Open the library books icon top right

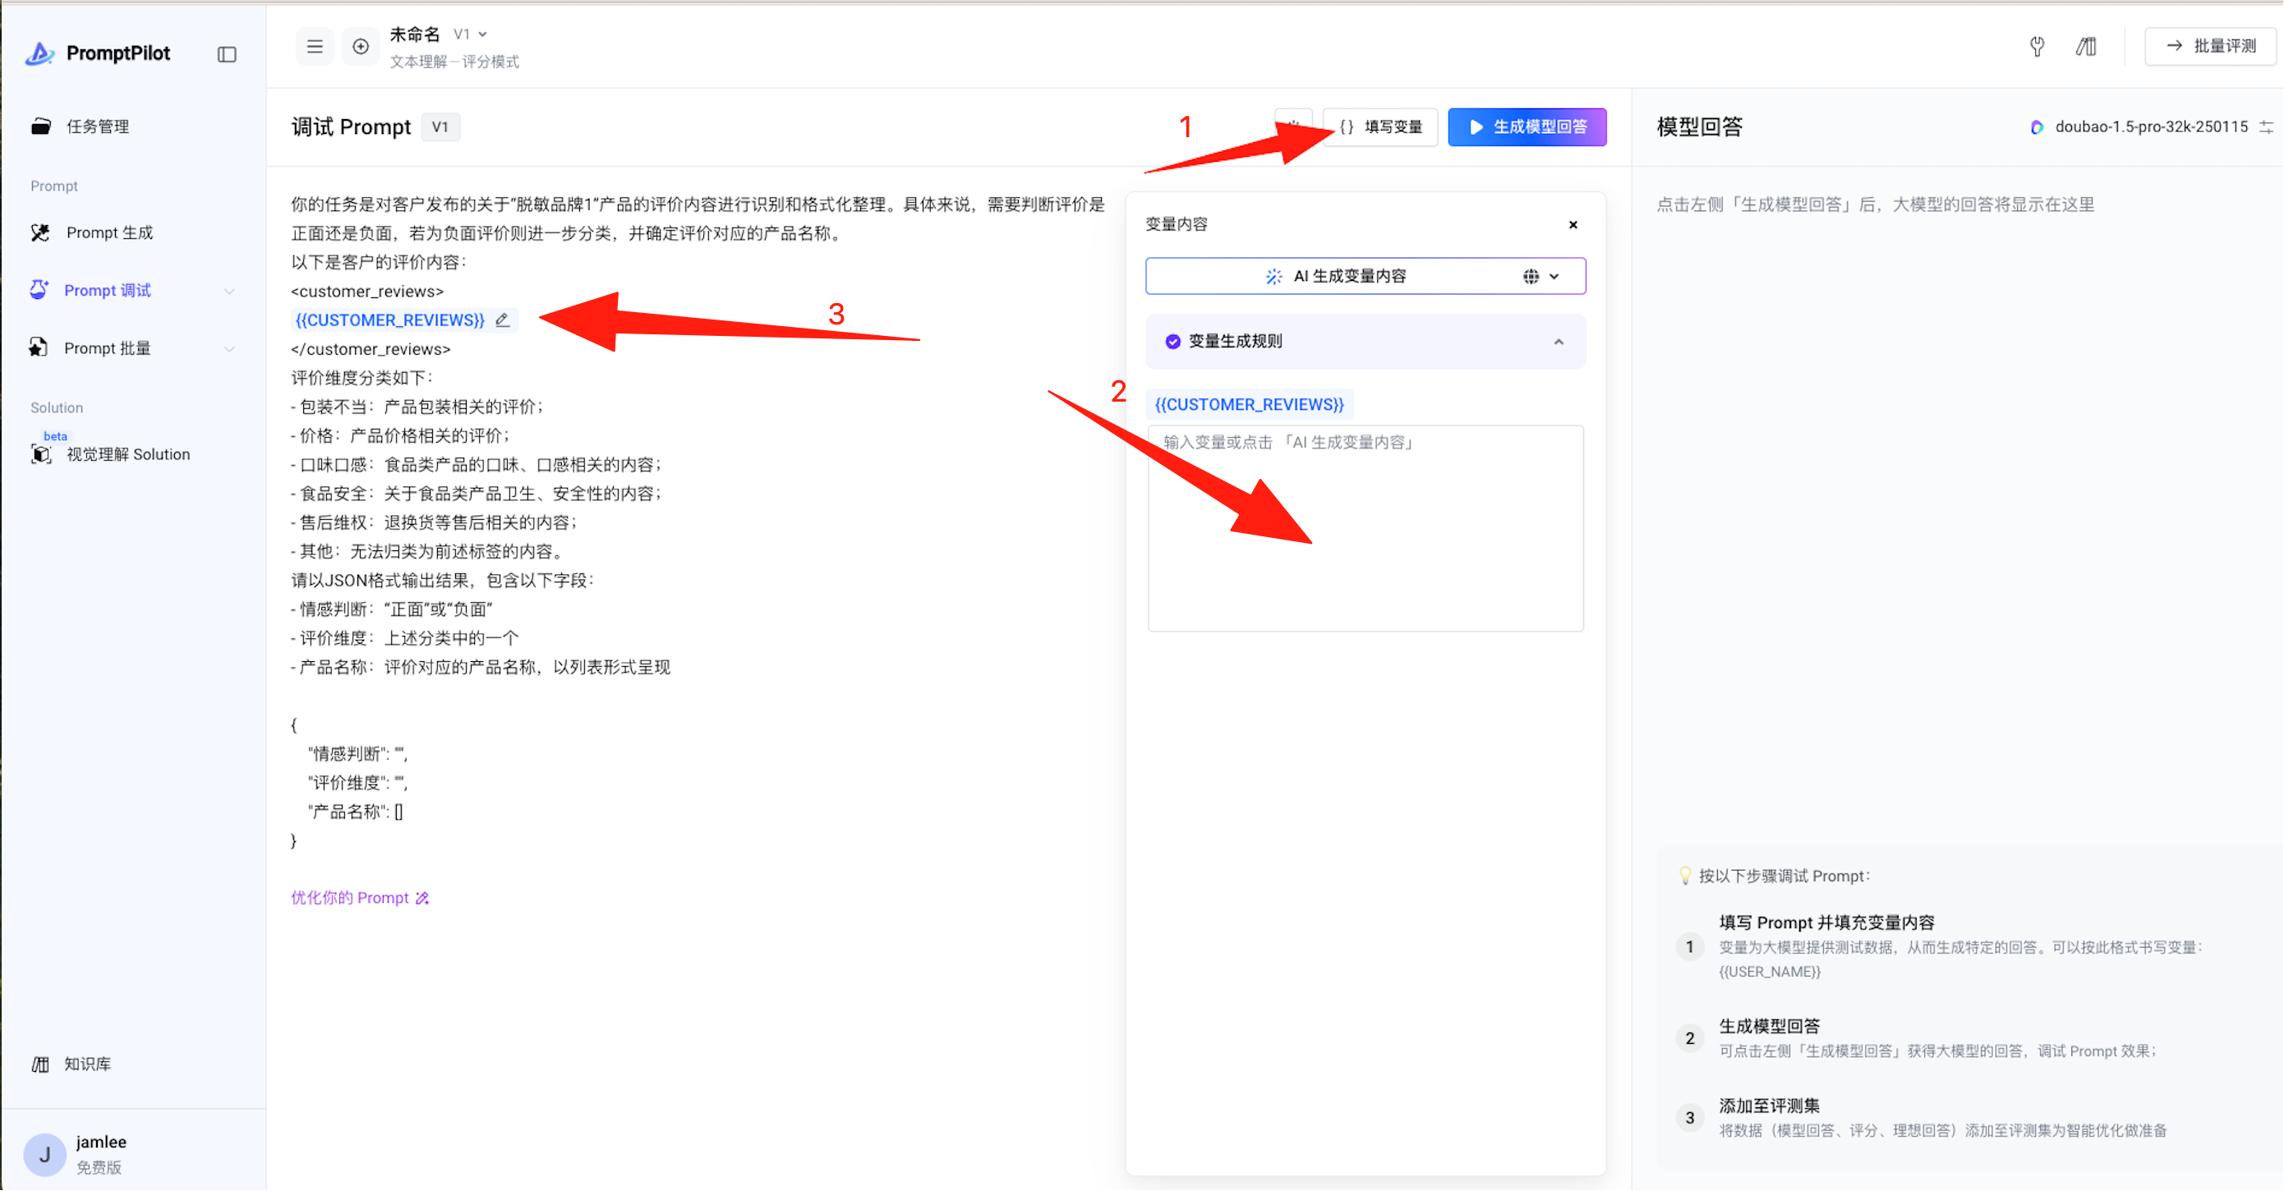2085,46
